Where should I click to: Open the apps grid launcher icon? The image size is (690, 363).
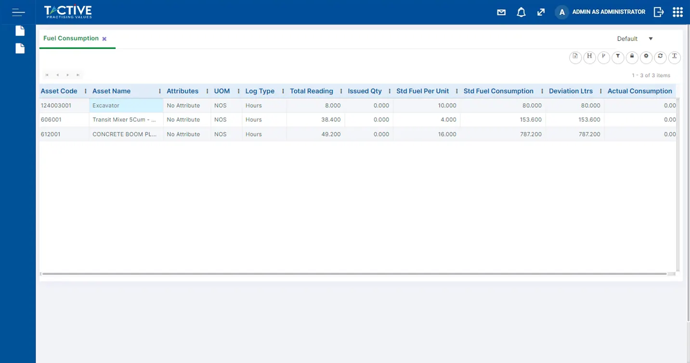click(x=677, y=12)
